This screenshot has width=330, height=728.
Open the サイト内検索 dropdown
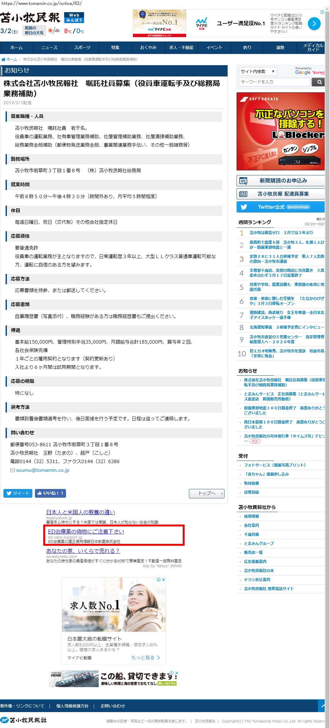pos(258,71)
